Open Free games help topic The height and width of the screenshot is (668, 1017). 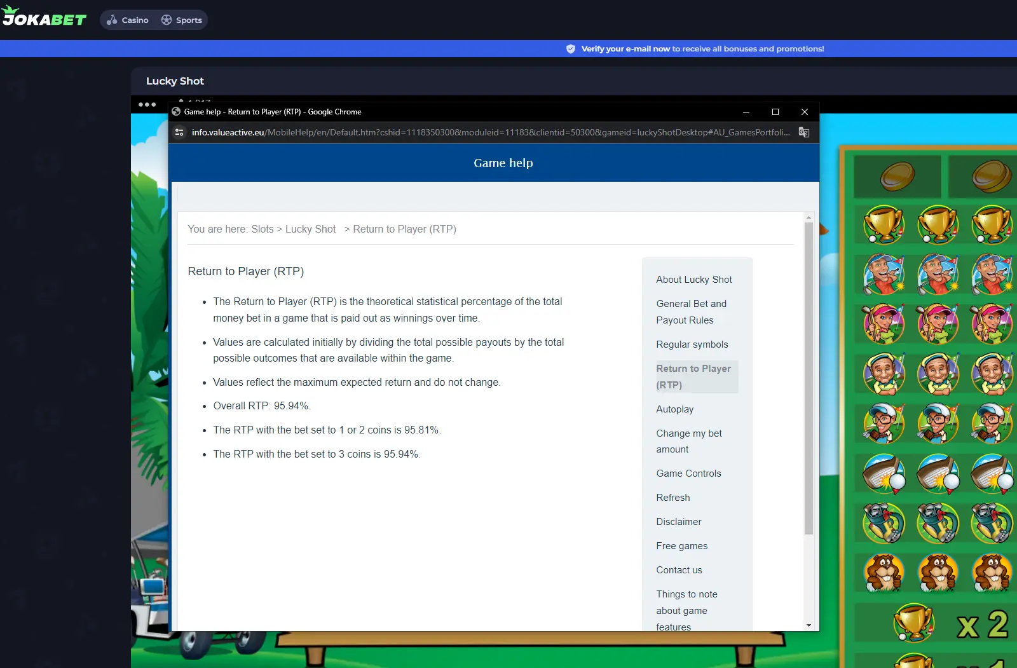(x=682, y=546)
